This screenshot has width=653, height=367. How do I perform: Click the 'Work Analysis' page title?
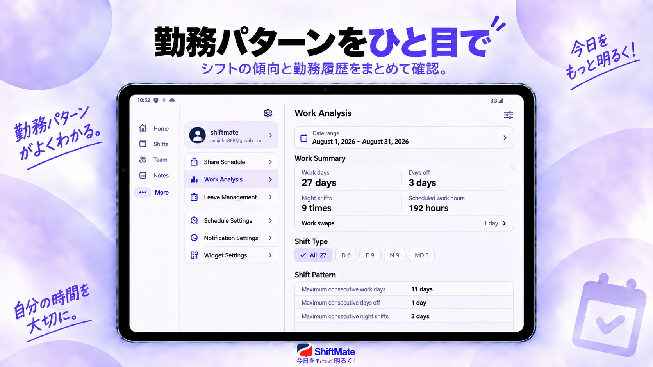pos(323,113)
